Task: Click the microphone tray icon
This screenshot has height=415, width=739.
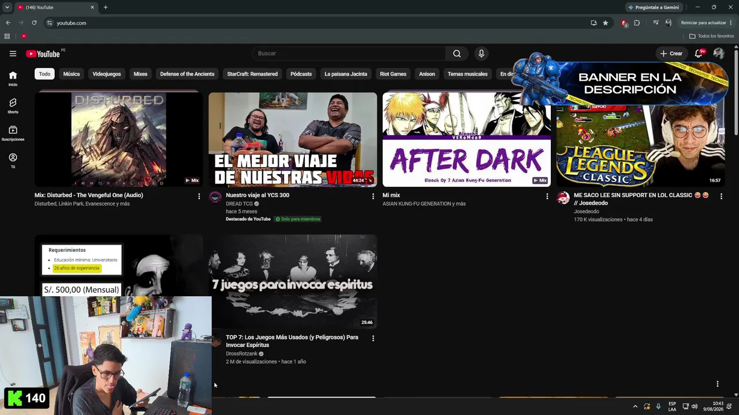Action: coord(658,406)
